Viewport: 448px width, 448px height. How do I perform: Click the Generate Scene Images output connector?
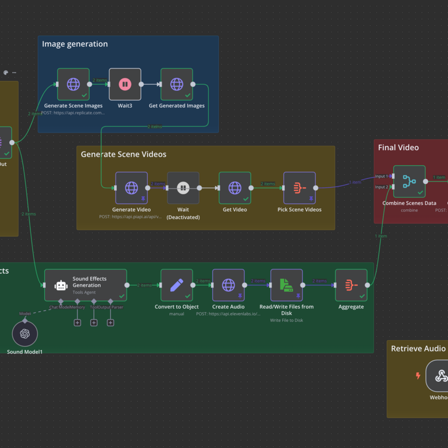click(x=90, y=84)
